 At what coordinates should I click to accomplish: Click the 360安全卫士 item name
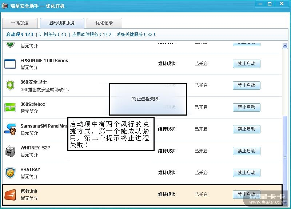tap(33, 82)
